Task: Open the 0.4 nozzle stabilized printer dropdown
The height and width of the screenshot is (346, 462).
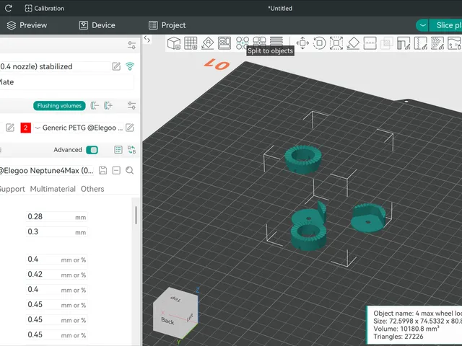Action: [55, 66]
